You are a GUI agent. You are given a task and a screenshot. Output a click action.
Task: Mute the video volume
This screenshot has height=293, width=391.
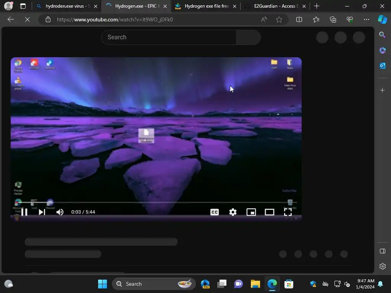(60, 212)
